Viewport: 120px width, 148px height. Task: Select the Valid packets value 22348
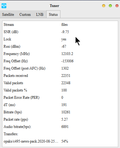pyautogui.click(x=66, y=83)
